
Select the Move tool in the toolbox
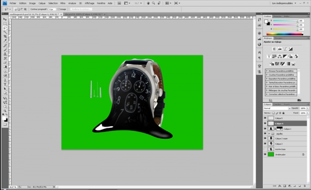(x=5, y=19)
